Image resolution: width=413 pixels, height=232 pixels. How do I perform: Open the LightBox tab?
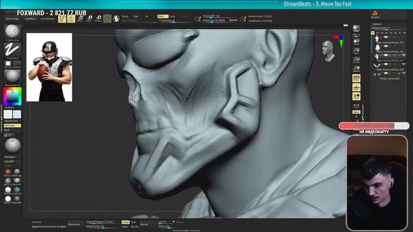[x=30, y=19]
